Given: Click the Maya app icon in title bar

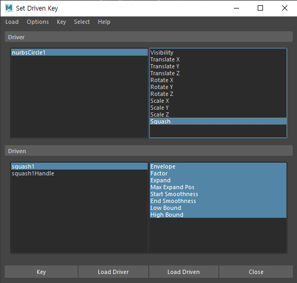Looking at the screenshot, I should coord(9,8).
